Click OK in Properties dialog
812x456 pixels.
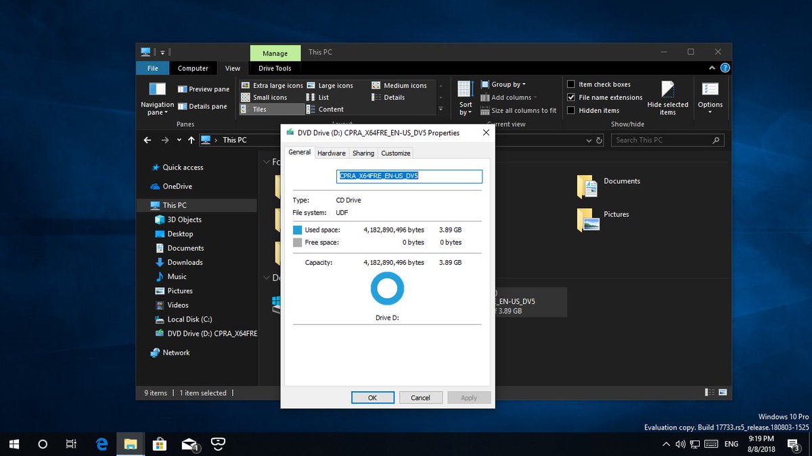pyautogui.click(x=372, y=398)
